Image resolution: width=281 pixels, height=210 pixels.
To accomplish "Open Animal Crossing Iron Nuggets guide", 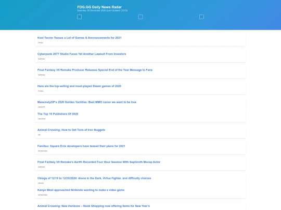I will pyautogui.click(x=71, y=130).
